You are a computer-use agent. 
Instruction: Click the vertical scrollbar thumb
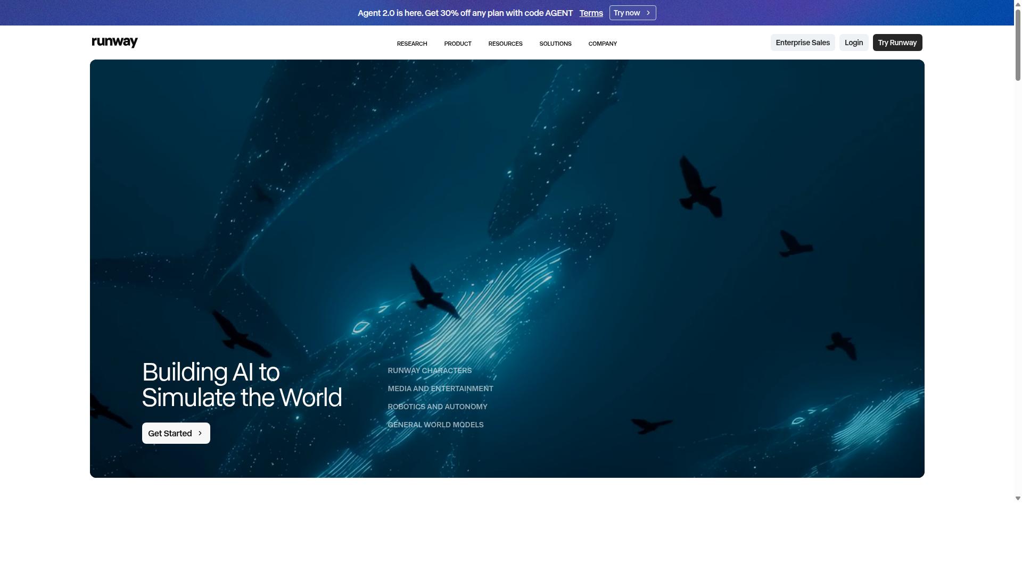[1018, 45]
